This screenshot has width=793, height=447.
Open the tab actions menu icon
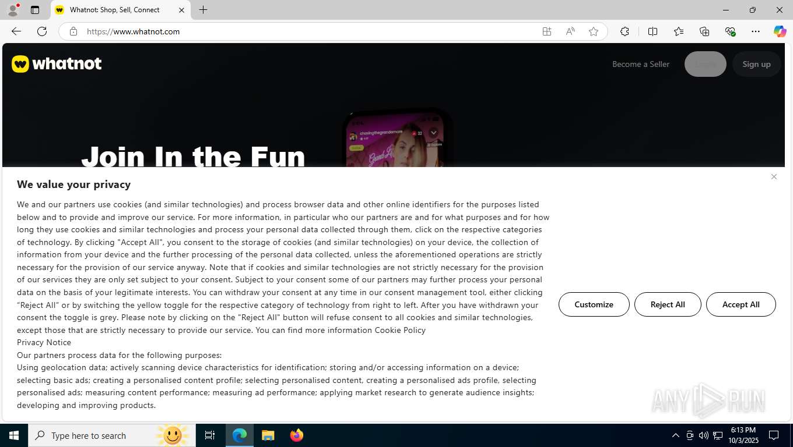tap(35, 10)
